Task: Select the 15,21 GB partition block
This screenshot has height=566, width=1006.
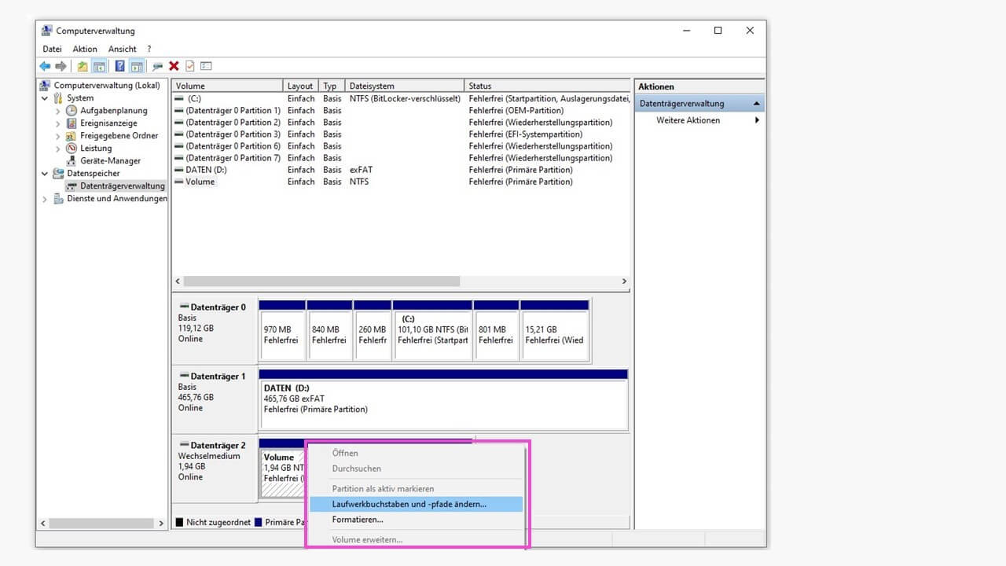Action: 555,330
